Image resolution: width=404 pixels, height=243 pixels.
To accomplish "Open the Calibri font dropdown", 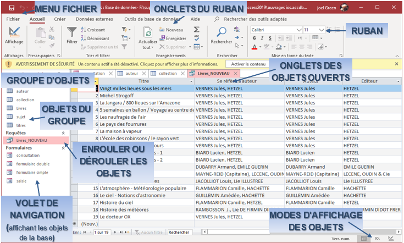I will [299, 30].
